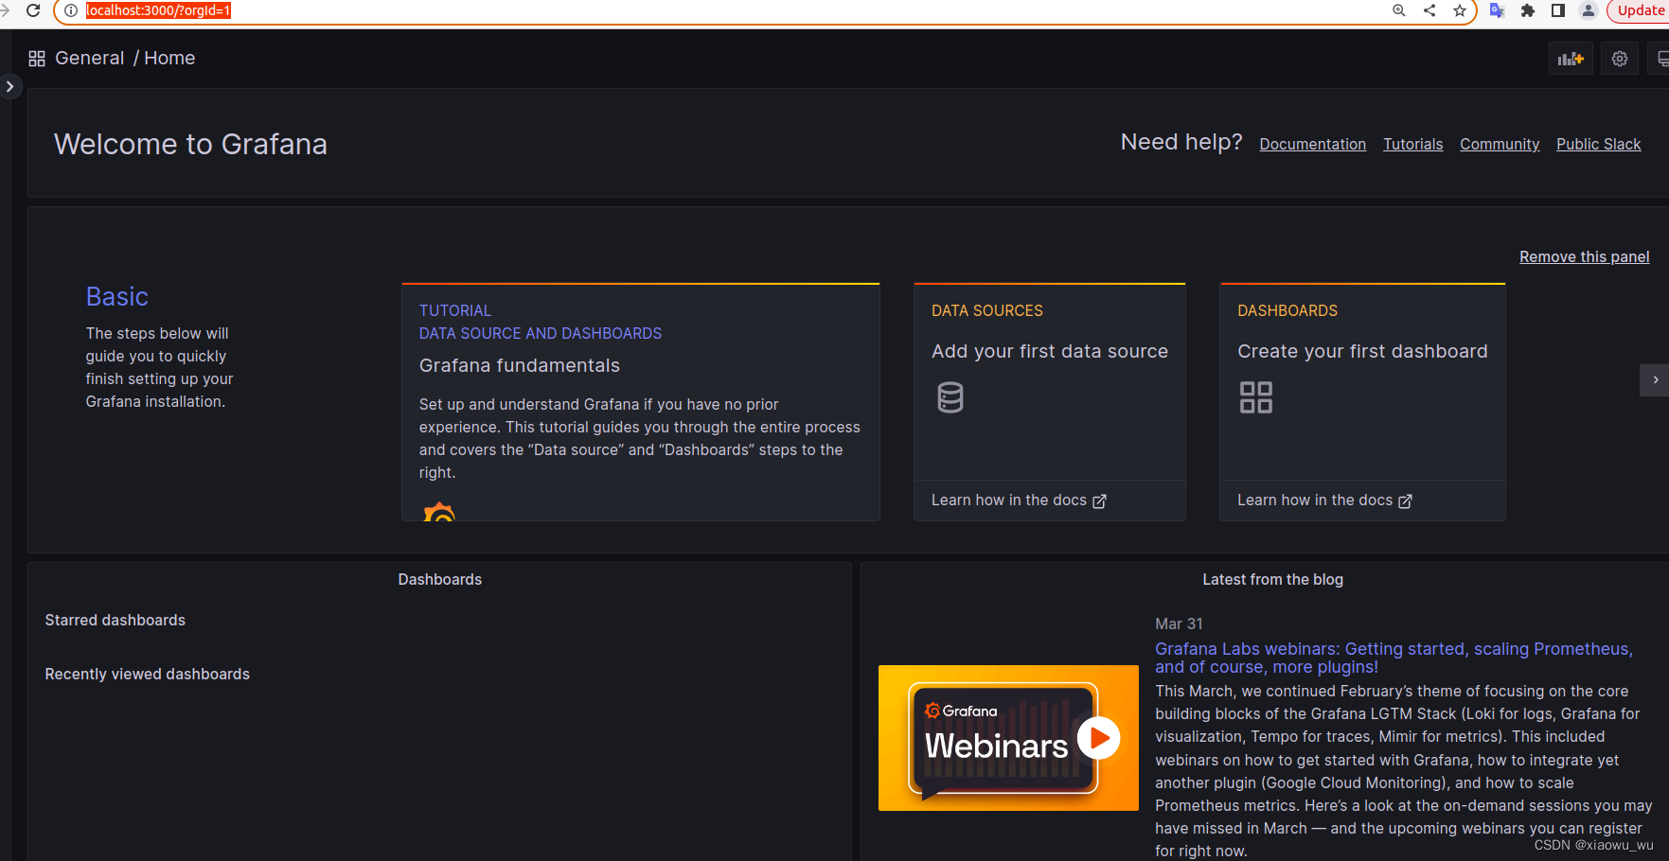Select Create your first dashboard
Screen dimensions: 1669x861
tap(1362, 351)
